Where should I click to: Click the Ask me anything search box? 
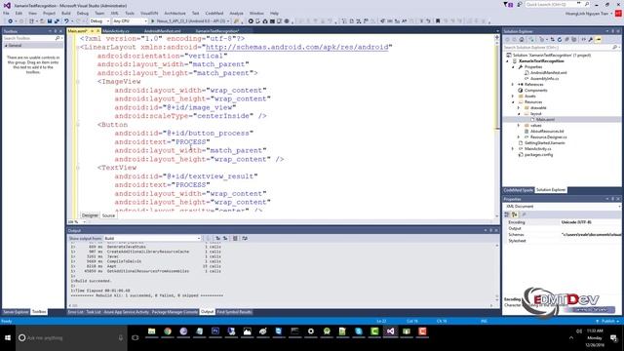71,338
